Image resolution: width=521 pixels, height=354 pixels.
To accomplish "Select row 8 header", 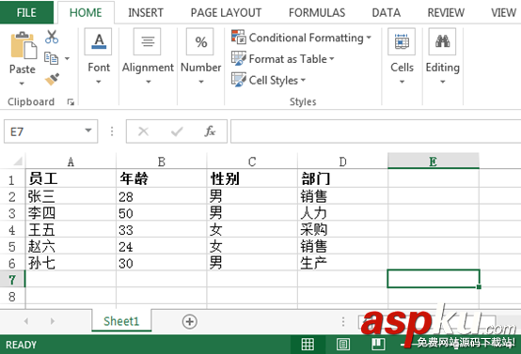I will [12, 297].
